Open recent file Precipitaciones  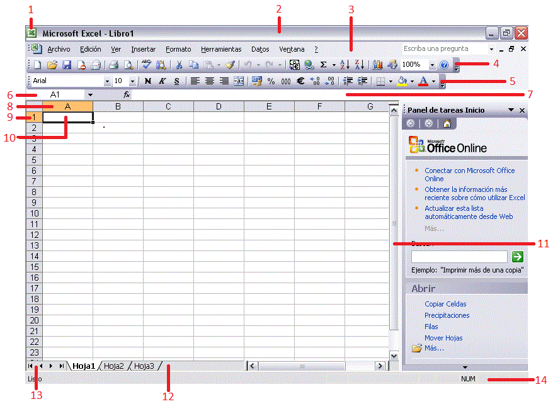447,315
